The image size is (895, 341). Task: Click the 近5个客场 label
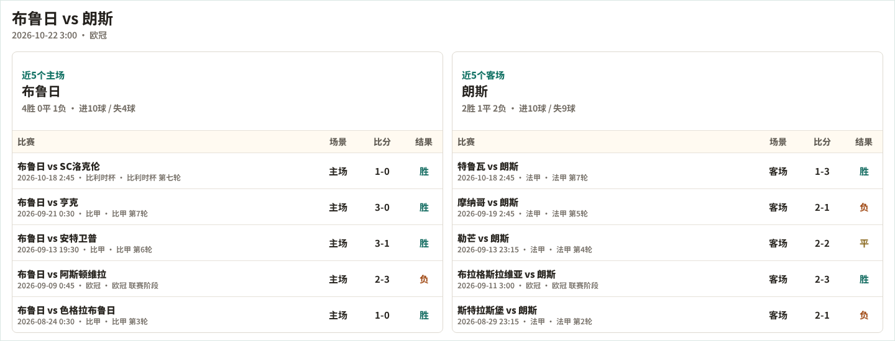(483, 75)
